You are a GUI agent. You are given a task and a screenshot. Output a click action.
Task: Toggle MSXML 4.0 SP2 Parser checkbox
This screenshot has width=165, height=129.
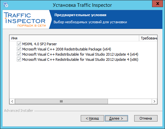tap(19, 44)
